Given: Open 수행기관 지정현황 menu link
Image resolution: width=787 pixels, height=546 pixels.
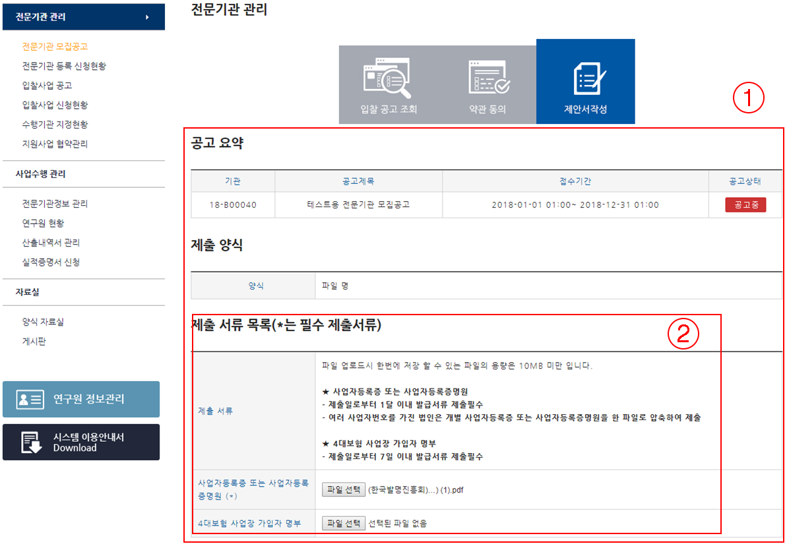Looking at the screenshot, I should (55, 125).
